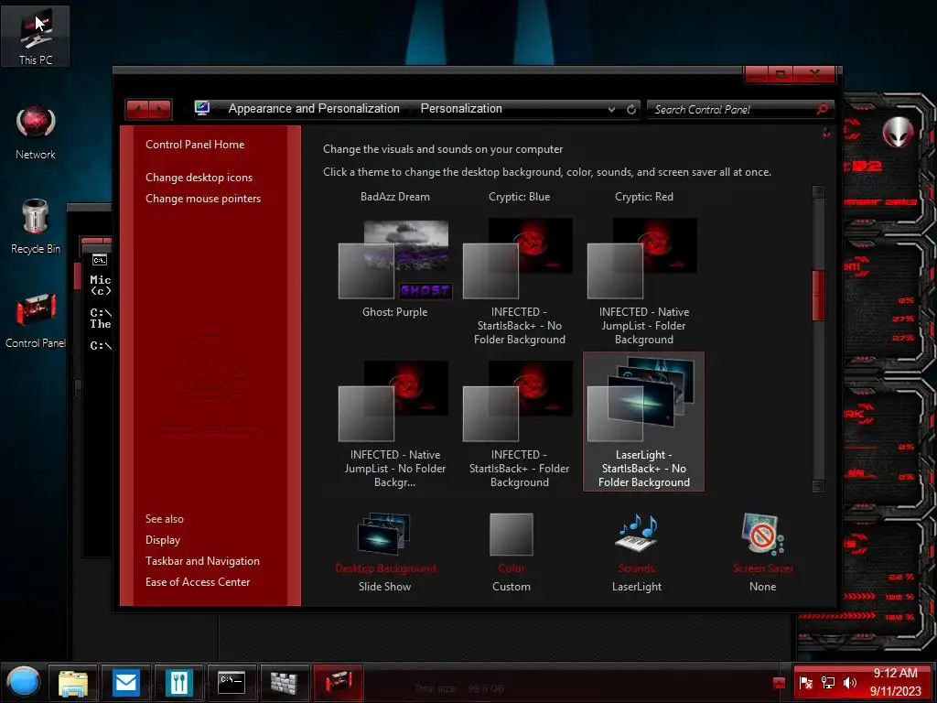Viewport: 937px width, 703px height.
Task: Click the network tray icon
Action: (827, 683)
